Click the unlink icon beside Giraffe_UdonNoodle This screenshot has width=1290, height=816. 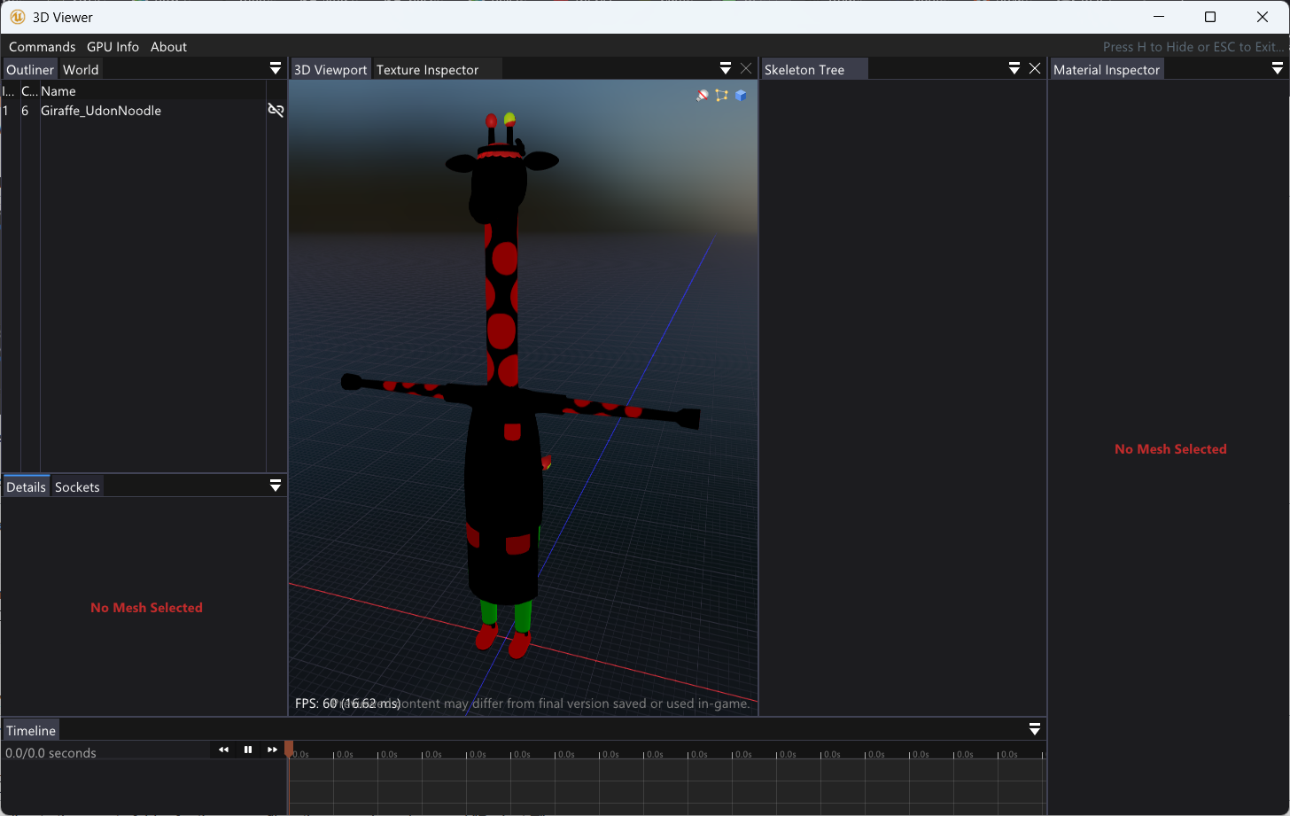coord(276,111)
